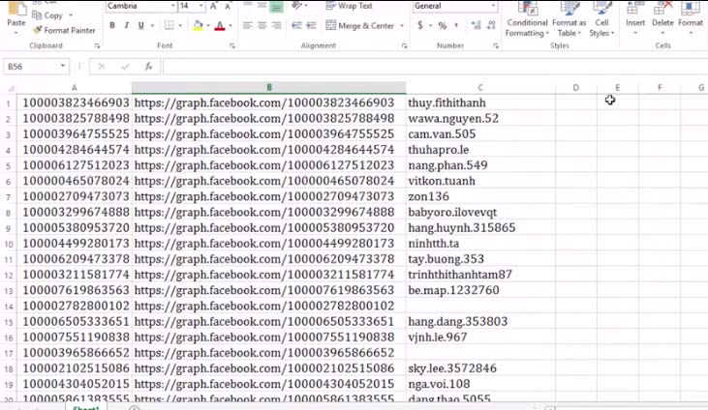Apply comma style
708x410 pixels.
click(456, 26)
